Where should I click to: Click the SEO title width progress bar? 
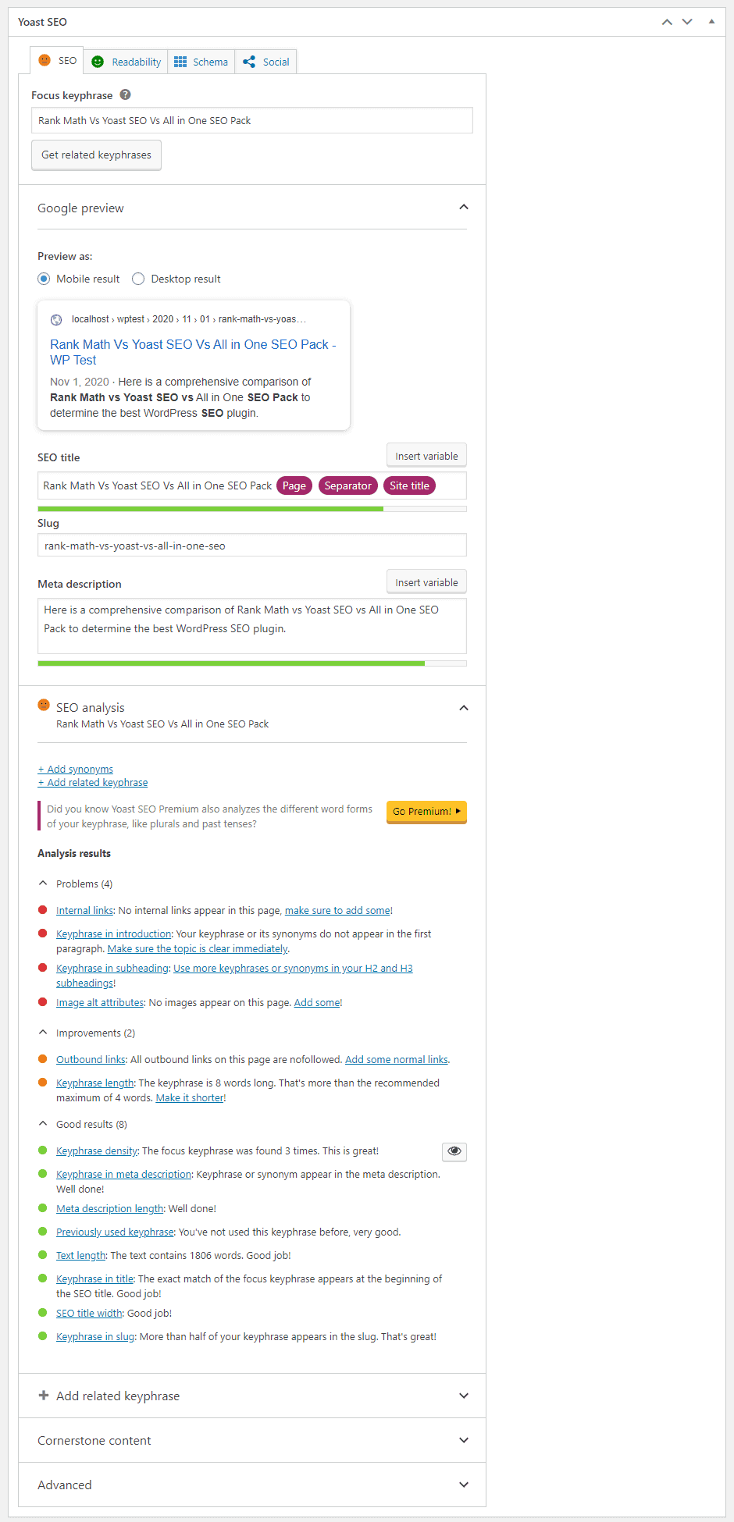(x=252, y=509)
